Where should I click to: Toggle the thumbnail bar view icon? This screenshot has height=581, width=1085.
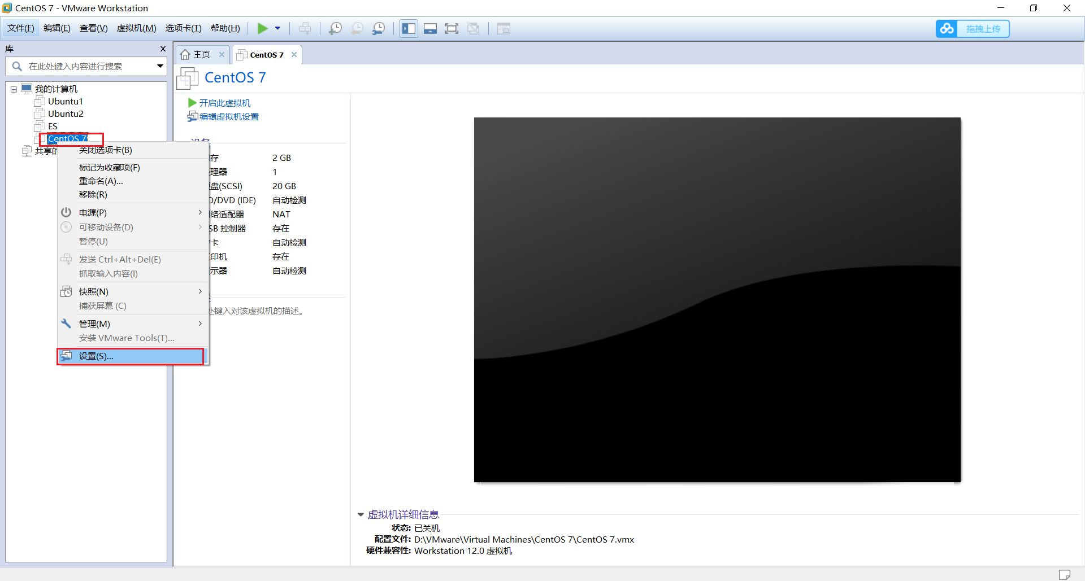pyautogui.click(x=430, y=28)
